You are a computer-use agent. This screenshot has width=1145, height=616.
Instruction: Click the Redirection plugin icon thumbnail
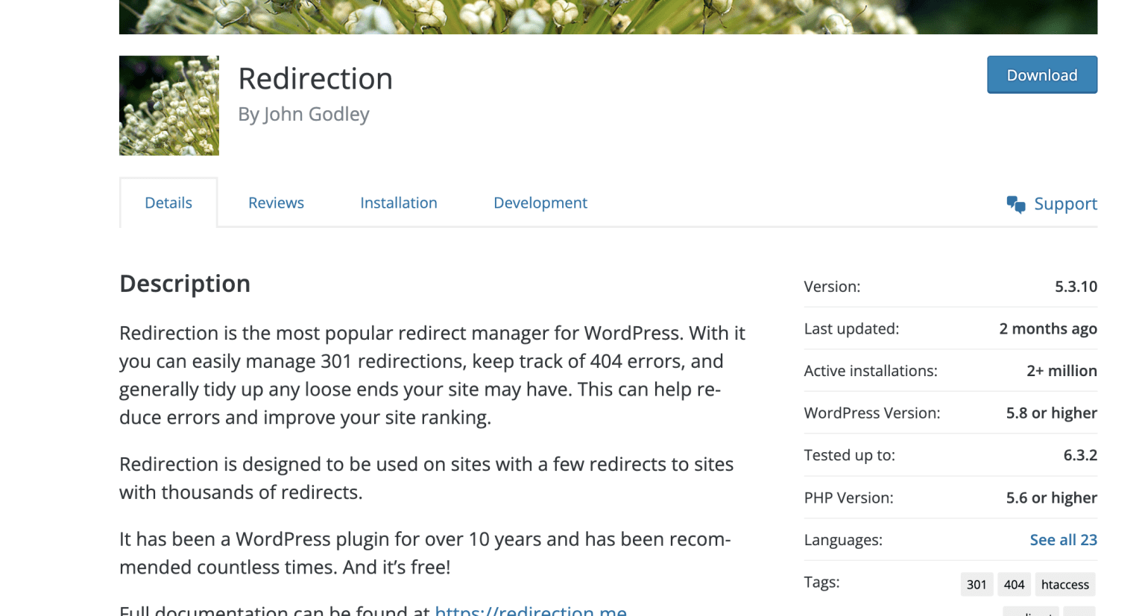168,105
